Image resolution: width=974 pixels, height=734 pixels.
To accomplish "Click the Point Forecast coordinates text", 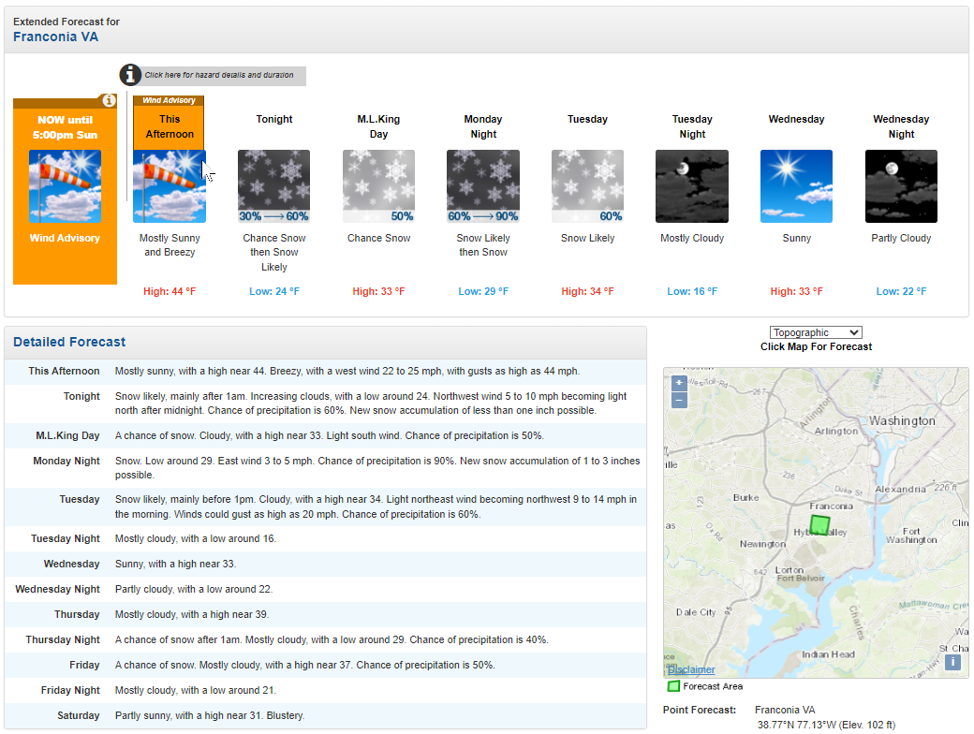I will click(826, 725).
